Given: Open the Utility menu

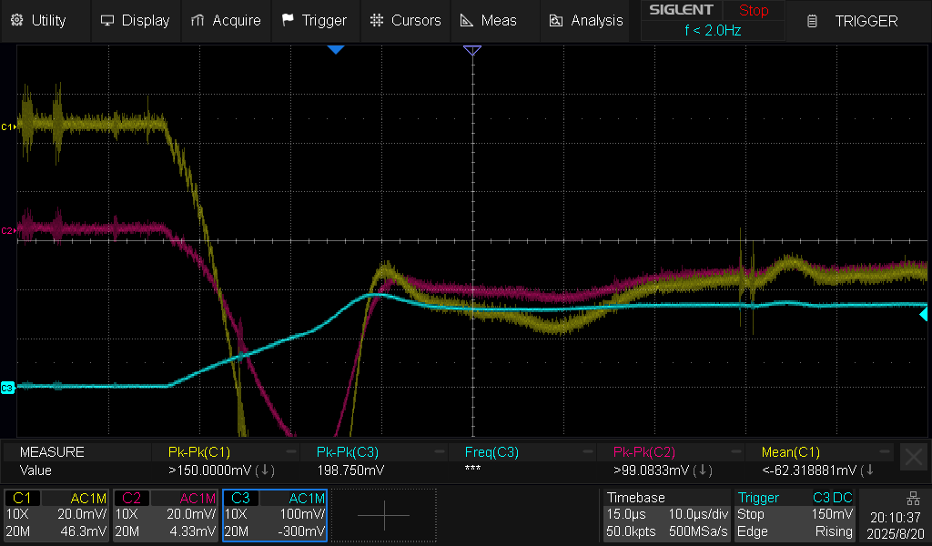Looking at the screenshot, I should point(39,20).
